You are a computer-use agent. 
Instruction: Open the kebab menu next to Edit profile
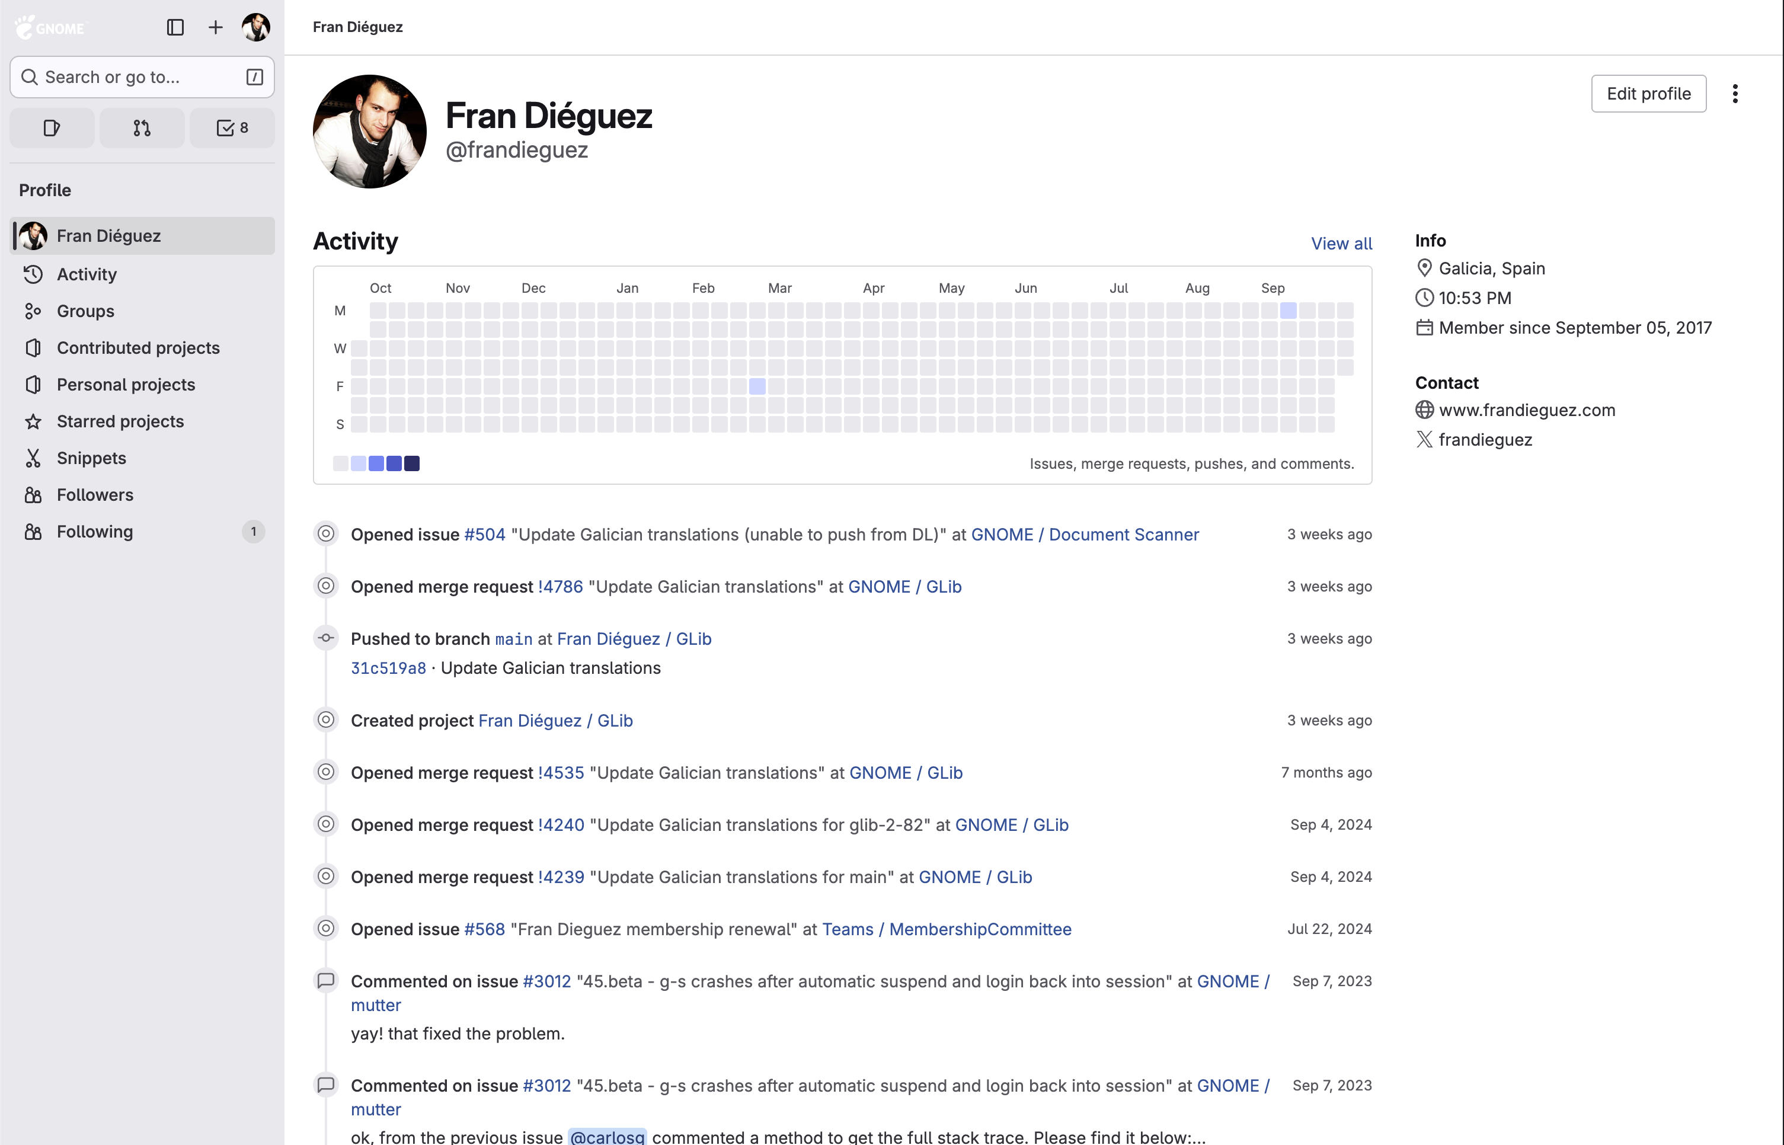[x=1737, y=93]
